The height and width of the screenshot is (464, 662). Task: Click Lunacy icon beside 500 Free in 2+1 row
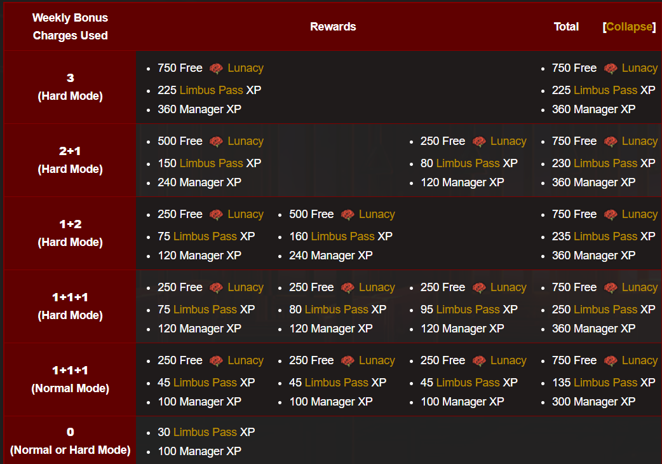[216, 142]
